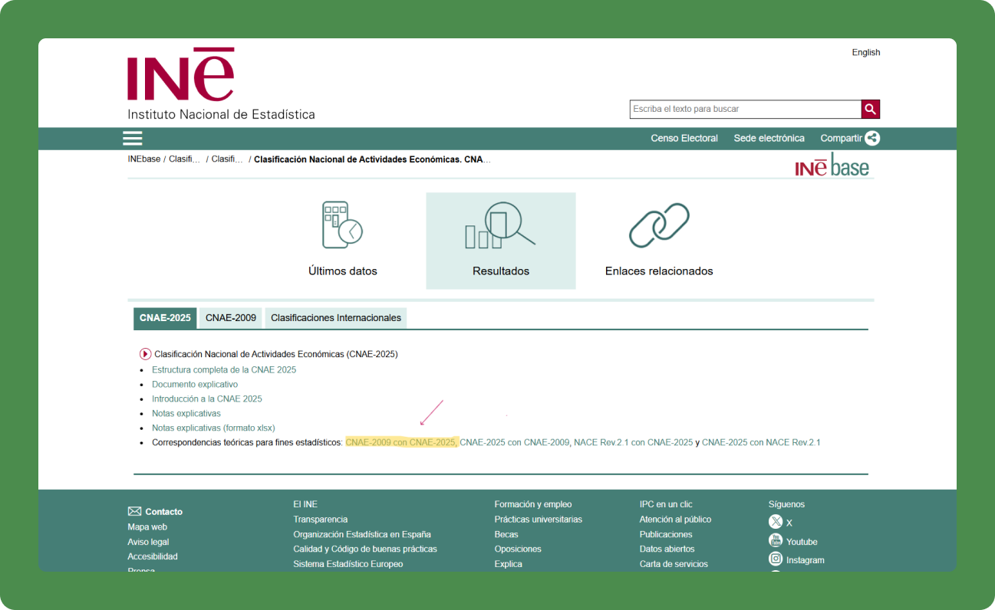Open Atención al público link
995x610 pixels.
click(x=676, y=520)
